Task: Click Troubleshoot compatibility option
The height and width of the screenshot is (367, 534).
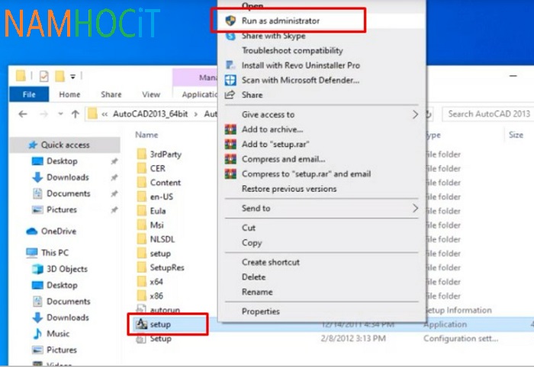Action: pyautogui.click(x=321, y=50)
